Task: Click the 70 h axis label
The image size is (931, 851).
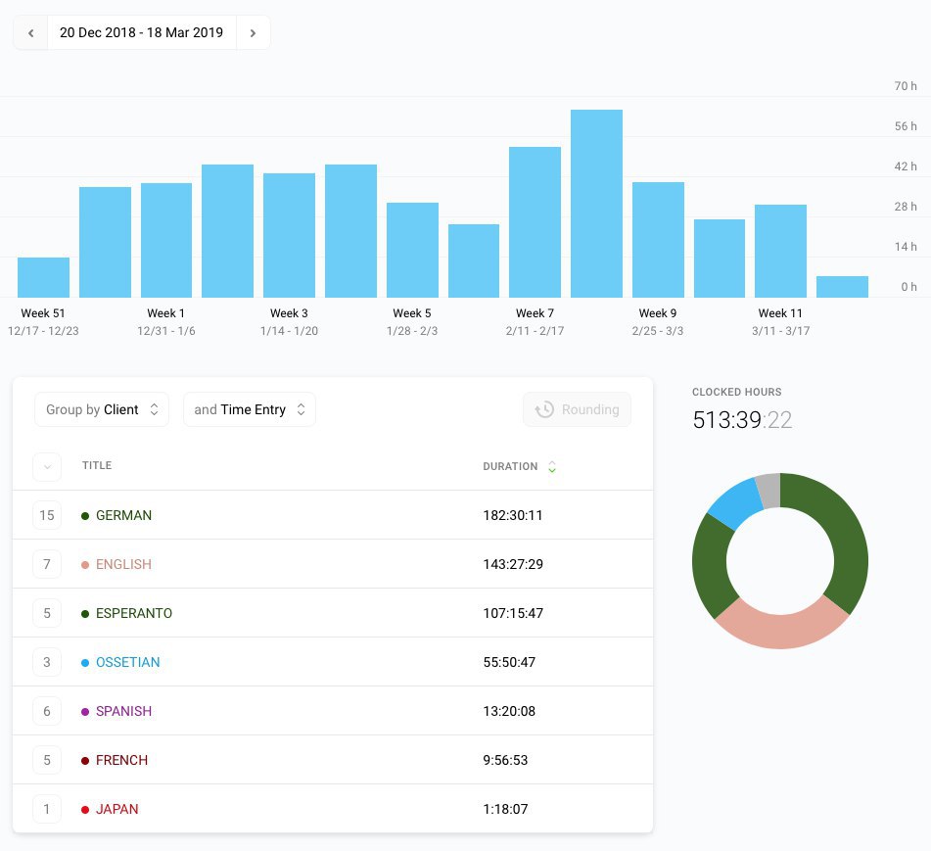Action: click(x=906, y=86)
